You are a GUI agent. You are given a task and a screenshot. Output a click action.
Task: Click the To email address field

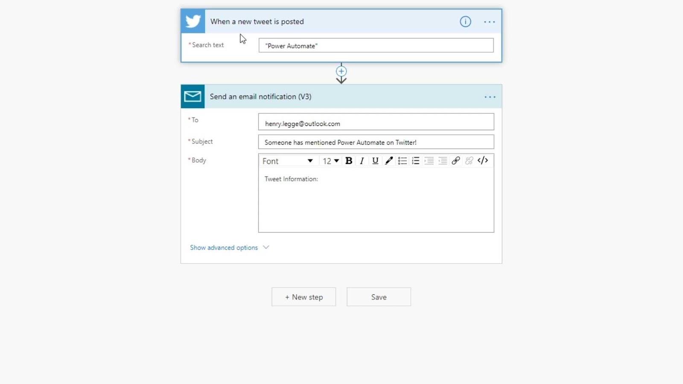(x=376, y=122)
